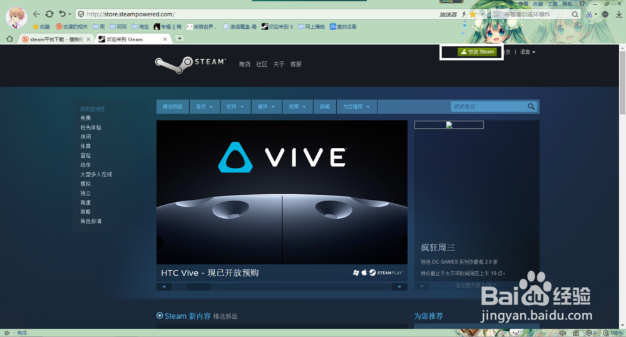626x337 pixels.
Task: Bookmark this page with the yellow star
Action: 473,14
